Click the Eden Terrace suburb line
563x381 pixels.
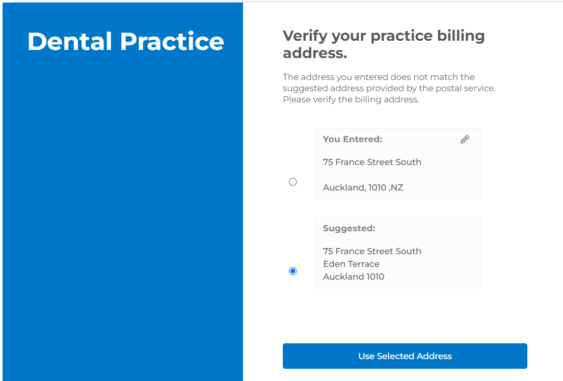pyautogui.click(x=351, y=264)
